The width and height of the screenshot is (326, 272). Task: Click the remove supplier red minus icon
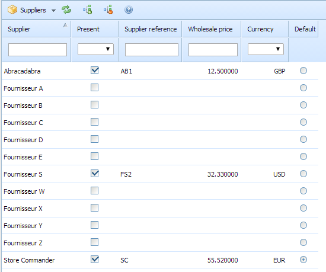[108, 9]
